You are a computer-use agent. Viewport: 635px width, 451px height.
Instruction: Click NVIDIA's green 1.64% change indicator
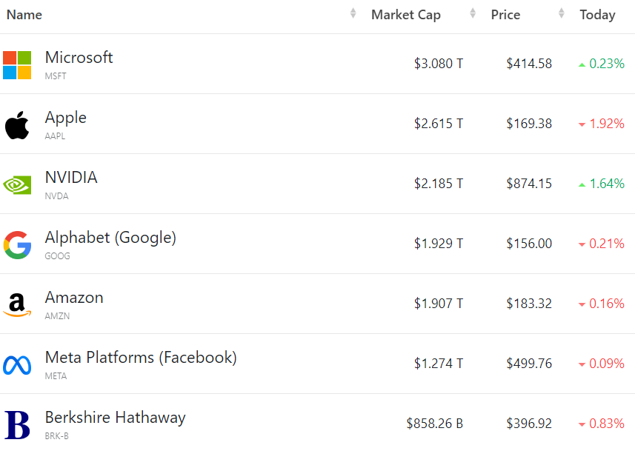(x=602, y=184)
